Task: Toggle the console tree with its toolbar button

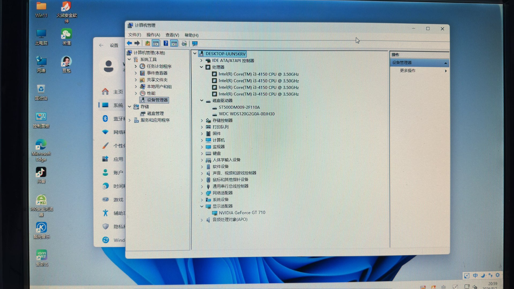Action: pos(156,43)
